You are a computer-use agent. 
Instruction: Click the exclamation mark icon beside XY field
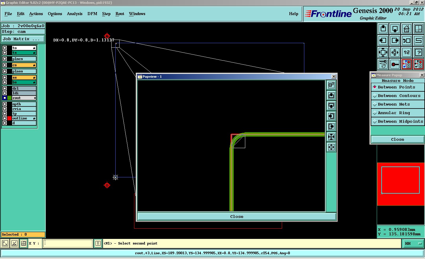(98, 243)
